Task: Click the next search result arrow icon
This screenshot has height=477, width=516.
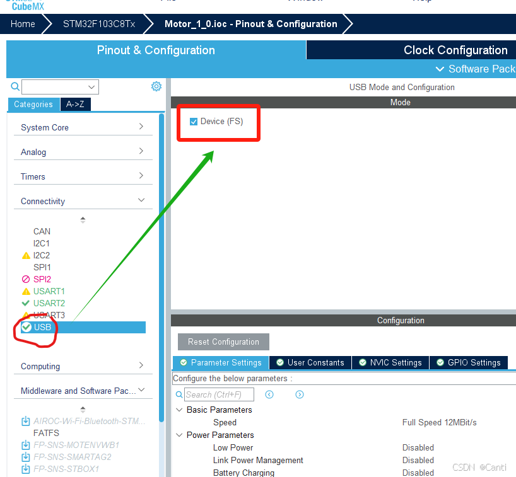Action: click(x=300, y=394)
